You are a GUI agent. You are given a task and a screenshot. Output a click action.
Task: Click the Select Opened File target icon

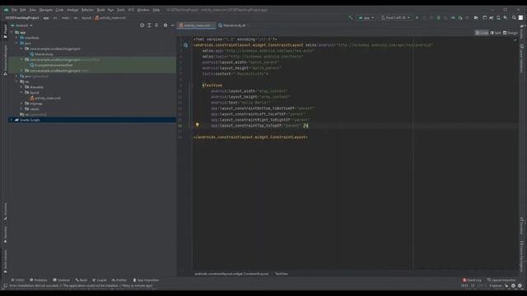(142, 25)
